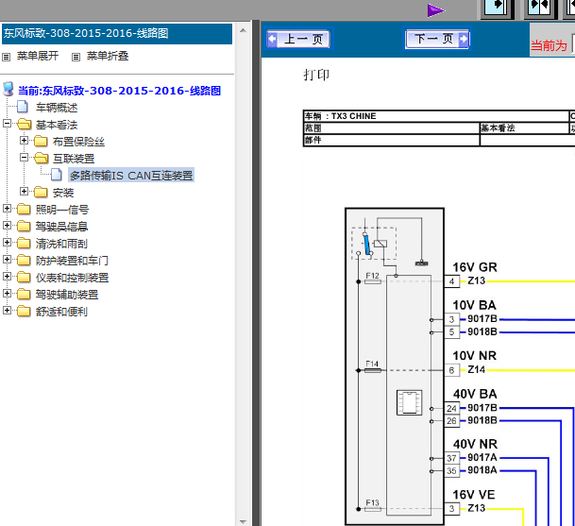Click the 菜单折叠 list icon
The image size is (575, 526).
(76, 57)
